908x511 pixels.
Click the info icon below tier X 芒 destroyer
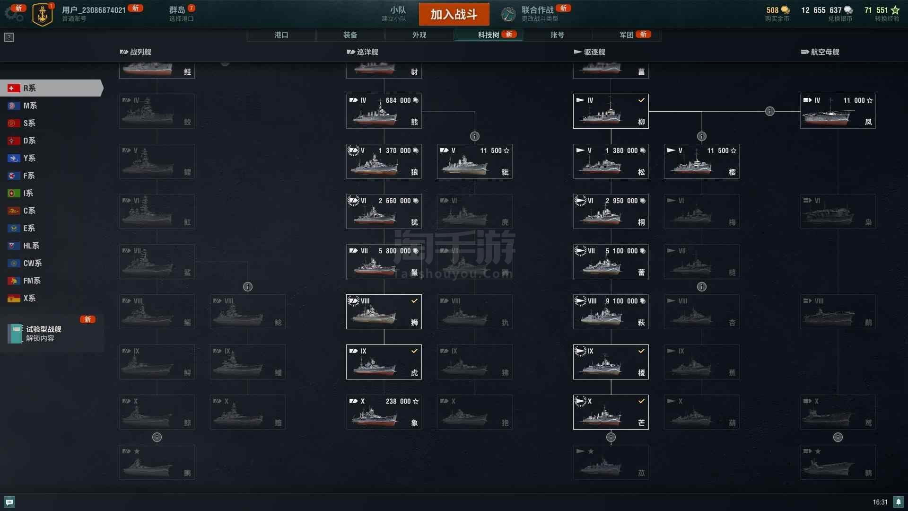click(x=611, y=437)
